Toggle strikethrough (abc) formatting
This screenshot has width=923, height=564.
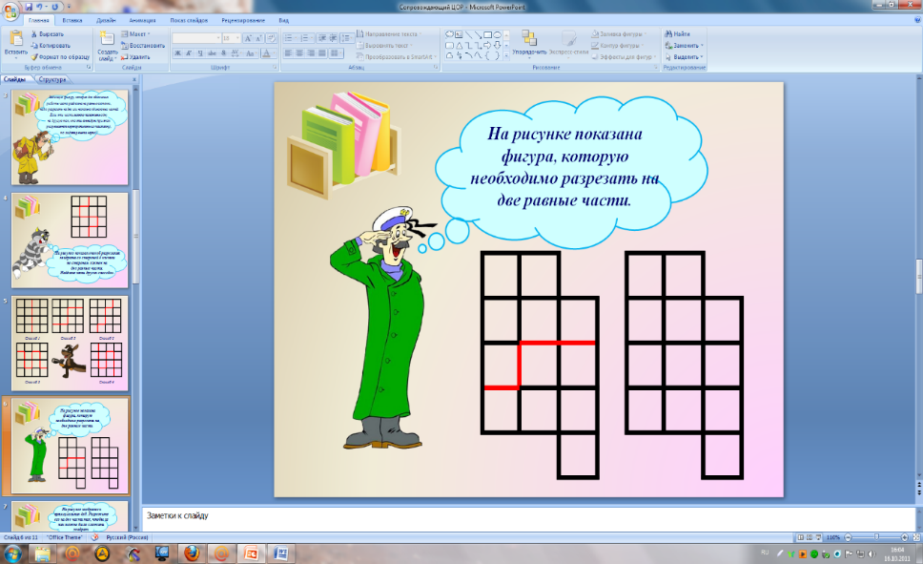(212, 53)
